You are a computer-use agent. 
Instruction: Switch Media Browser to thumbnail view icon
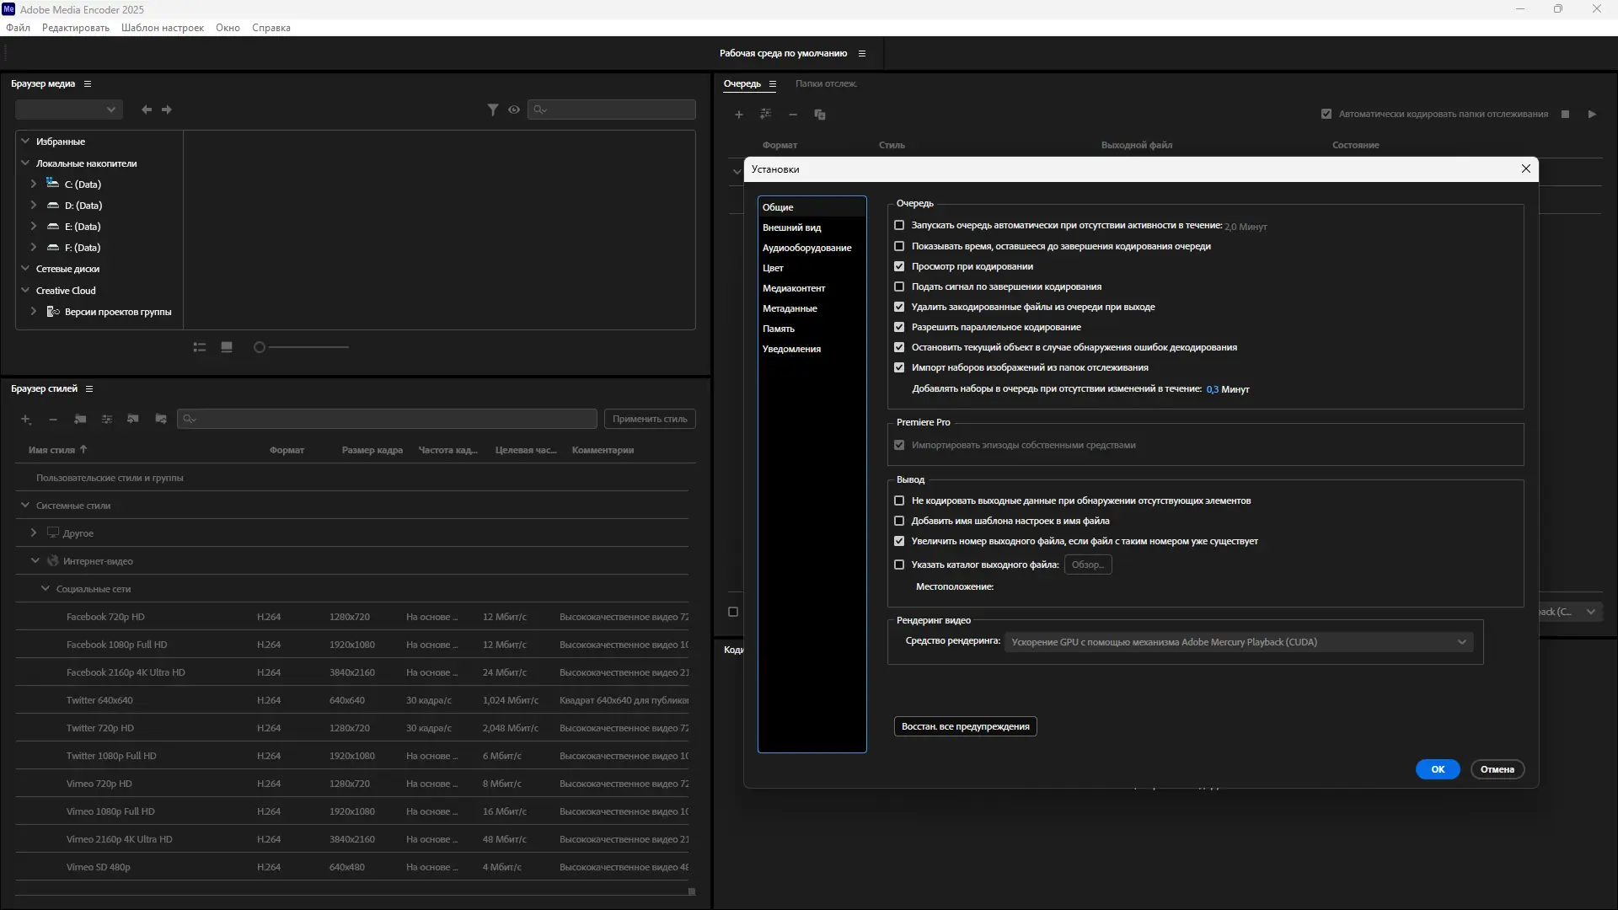(227, 347)
